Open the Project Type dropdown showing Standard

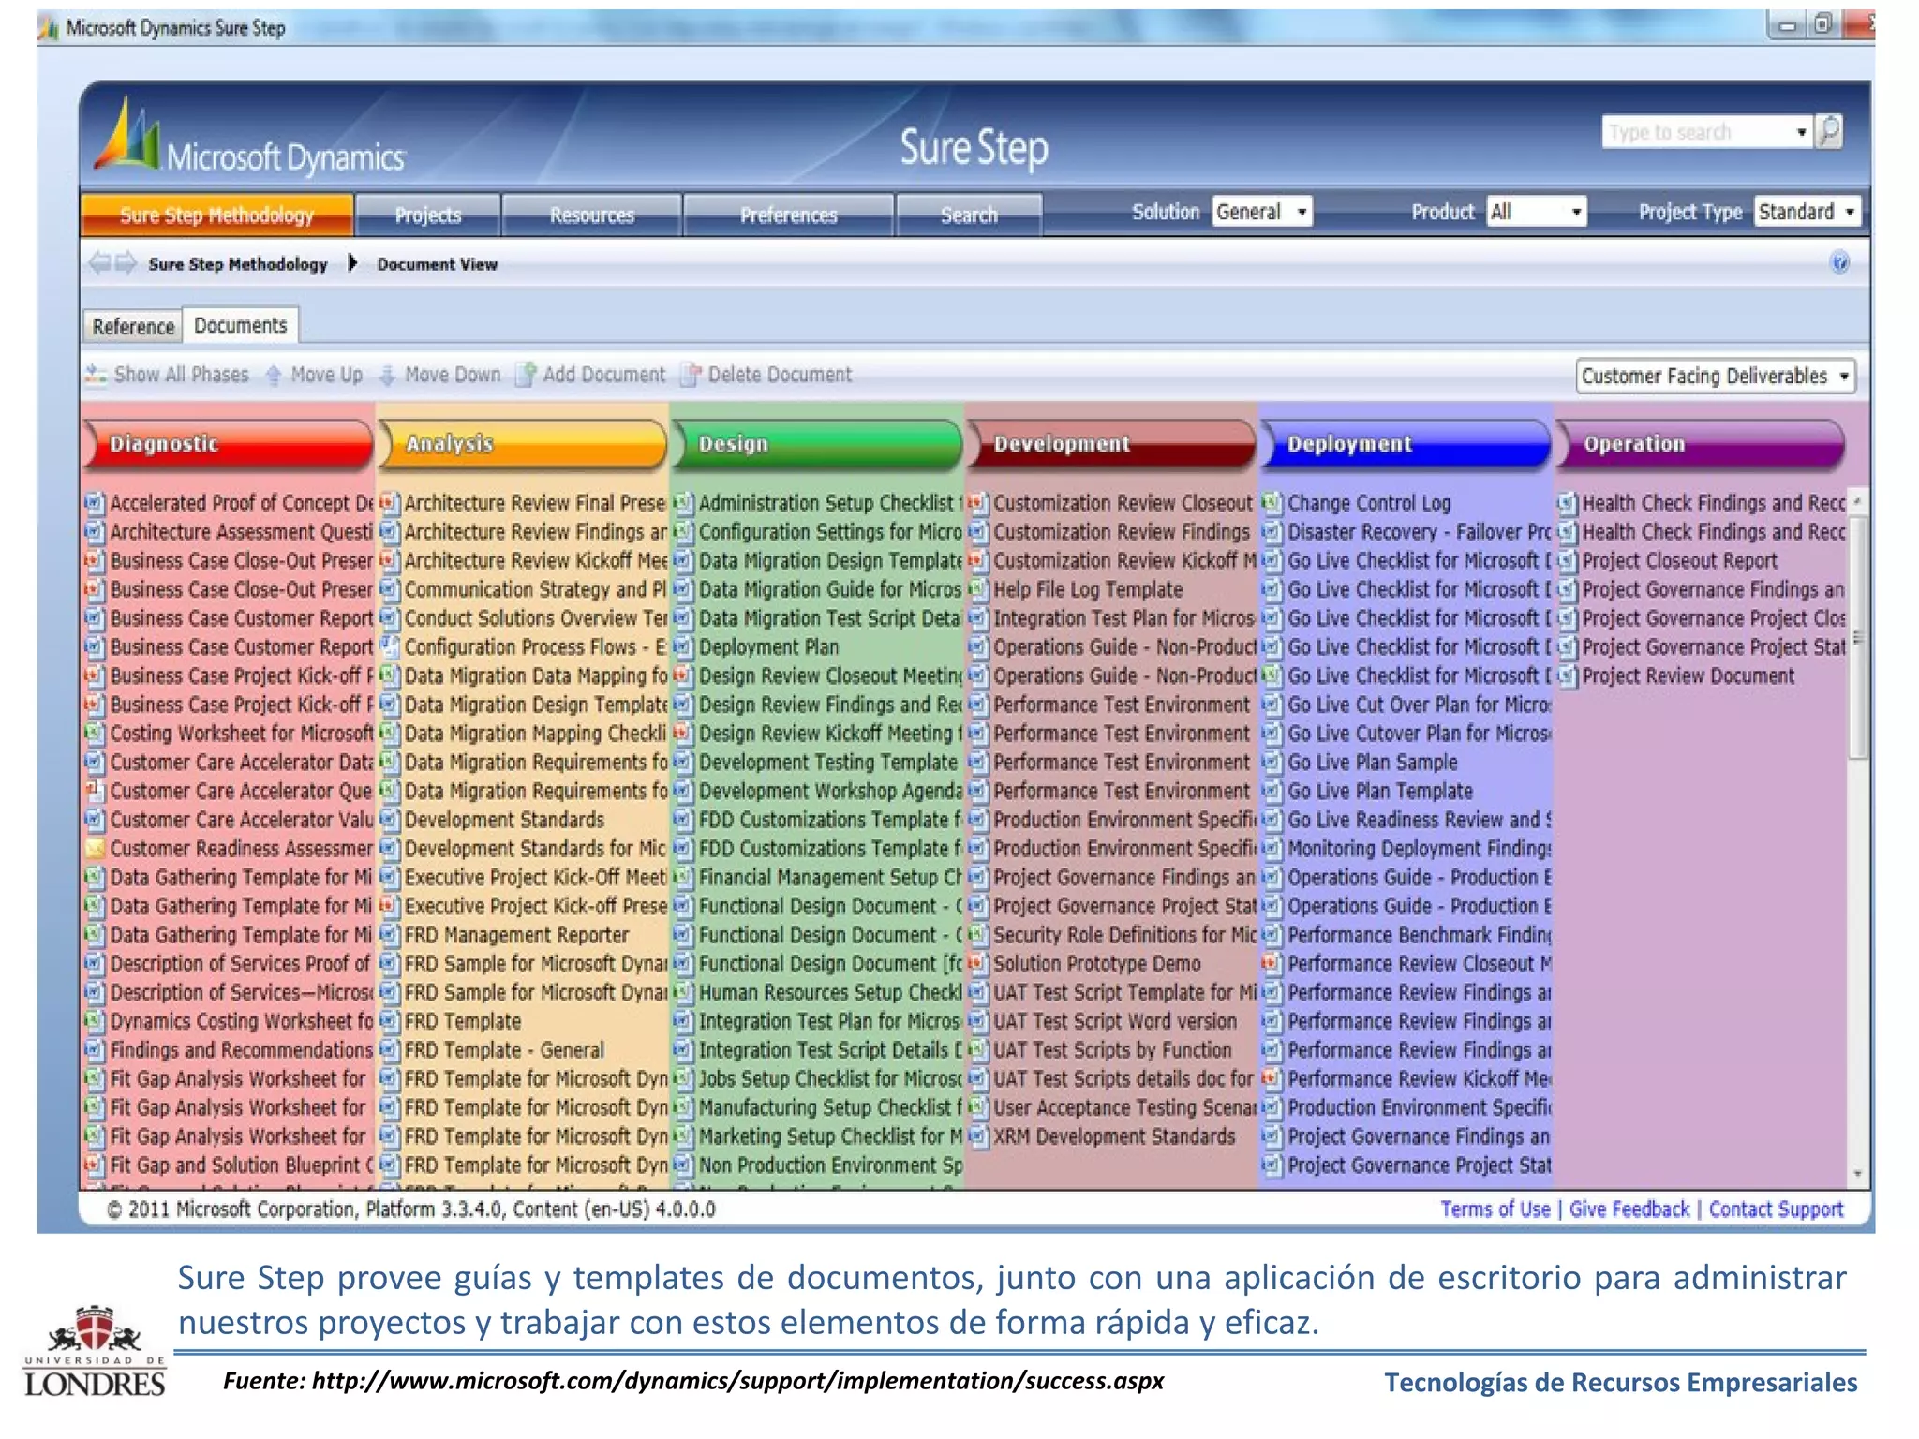click(x=1807, y=212)
